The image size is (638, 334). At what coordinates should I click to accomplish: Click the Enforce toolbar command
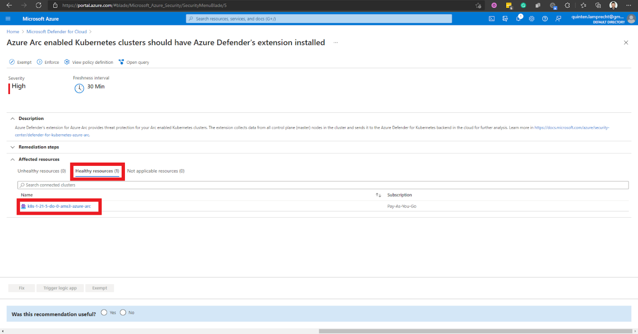(x=48, y=62)
